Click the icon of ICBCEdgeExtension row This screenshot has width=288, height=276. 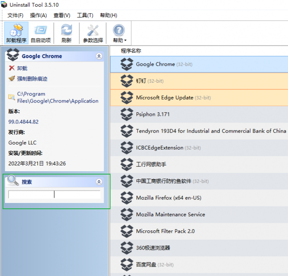coord(127,148)
